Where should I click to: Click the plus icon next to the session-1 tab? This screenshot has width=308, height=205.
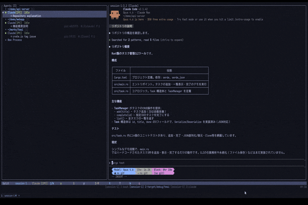(x=19, y=196)
